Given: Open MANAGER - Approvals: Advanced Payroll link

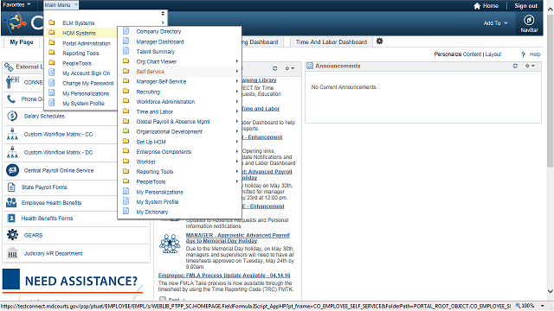Looking at the screenshot, I should [238, 238].
